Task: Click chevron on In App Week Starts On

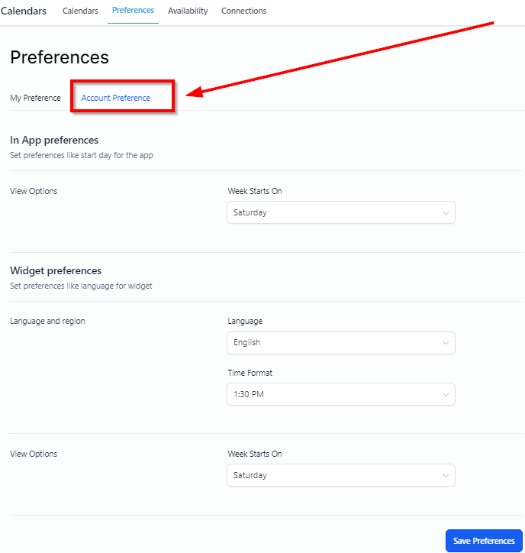Action: (x=446, y=213)
